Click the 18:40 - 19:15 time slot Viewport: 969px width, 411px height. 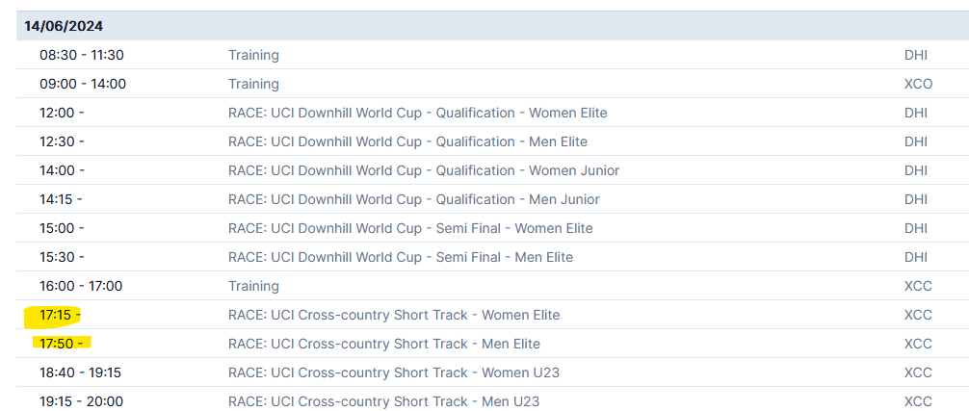80,372
